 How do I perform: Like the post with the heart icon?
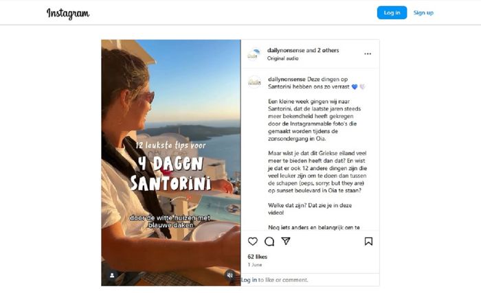click(252, 242)
